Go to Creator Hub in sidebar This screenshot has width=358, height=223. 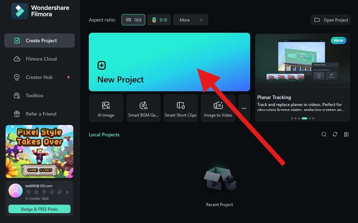39,77
